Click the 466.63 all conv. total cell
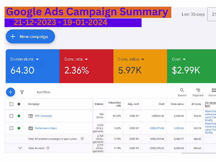The width and height of the screenshot is (216, 162). coord(197,139)
